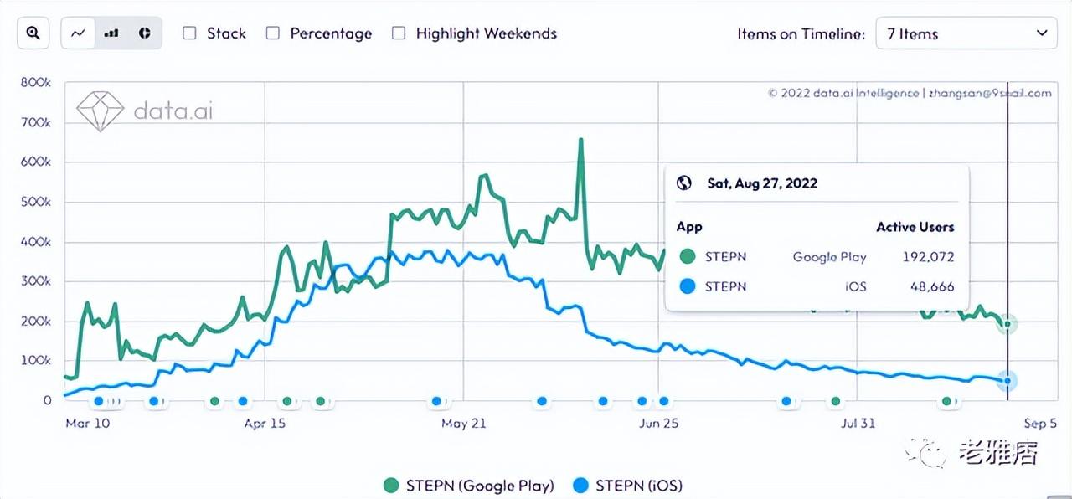Click the tooltip date Sat, Aug 27, 2022
Viewport: 1072px width, 499px height.
pyautogui.click(x=762, y=183)
